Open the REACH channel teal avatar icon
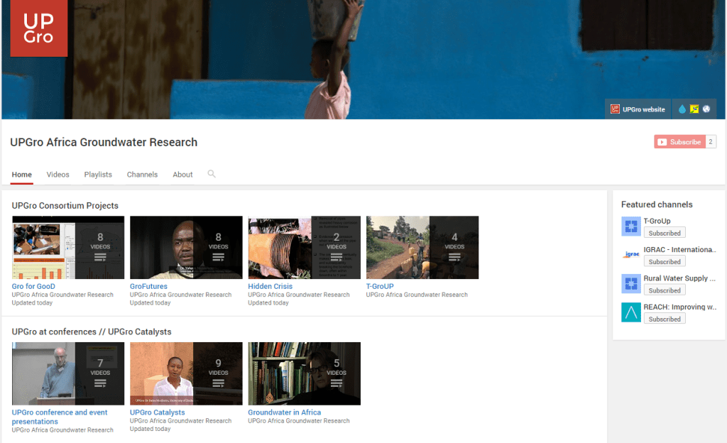This screenshot has height=443, width=727. coord(631,312)
